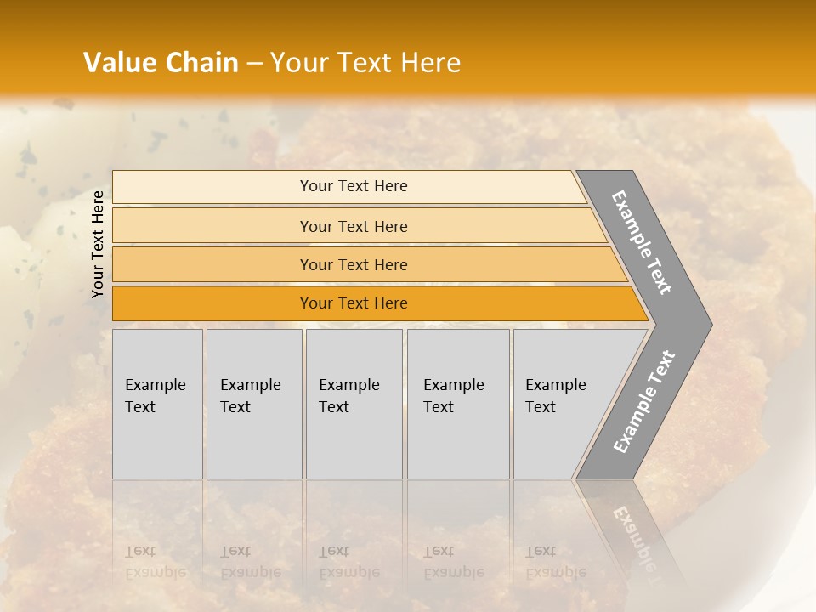
Task: Select the darkest orange text bar
Action: click(x=353, y=303)
